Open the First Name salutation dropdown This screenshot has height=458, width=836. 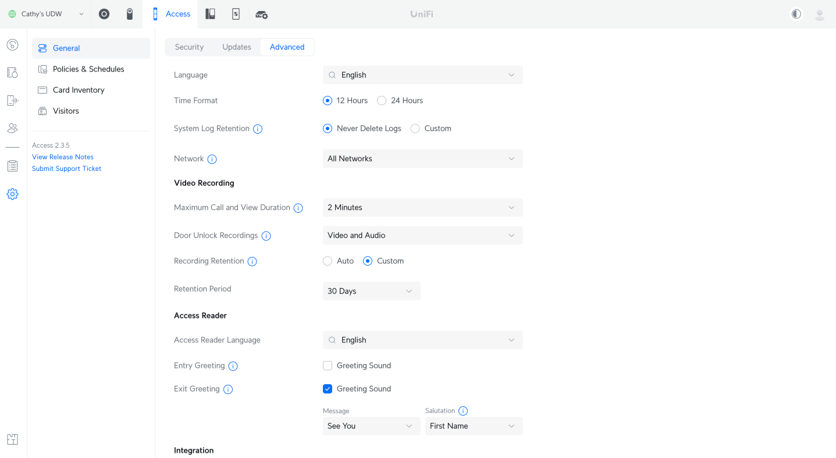coord(474,426)
